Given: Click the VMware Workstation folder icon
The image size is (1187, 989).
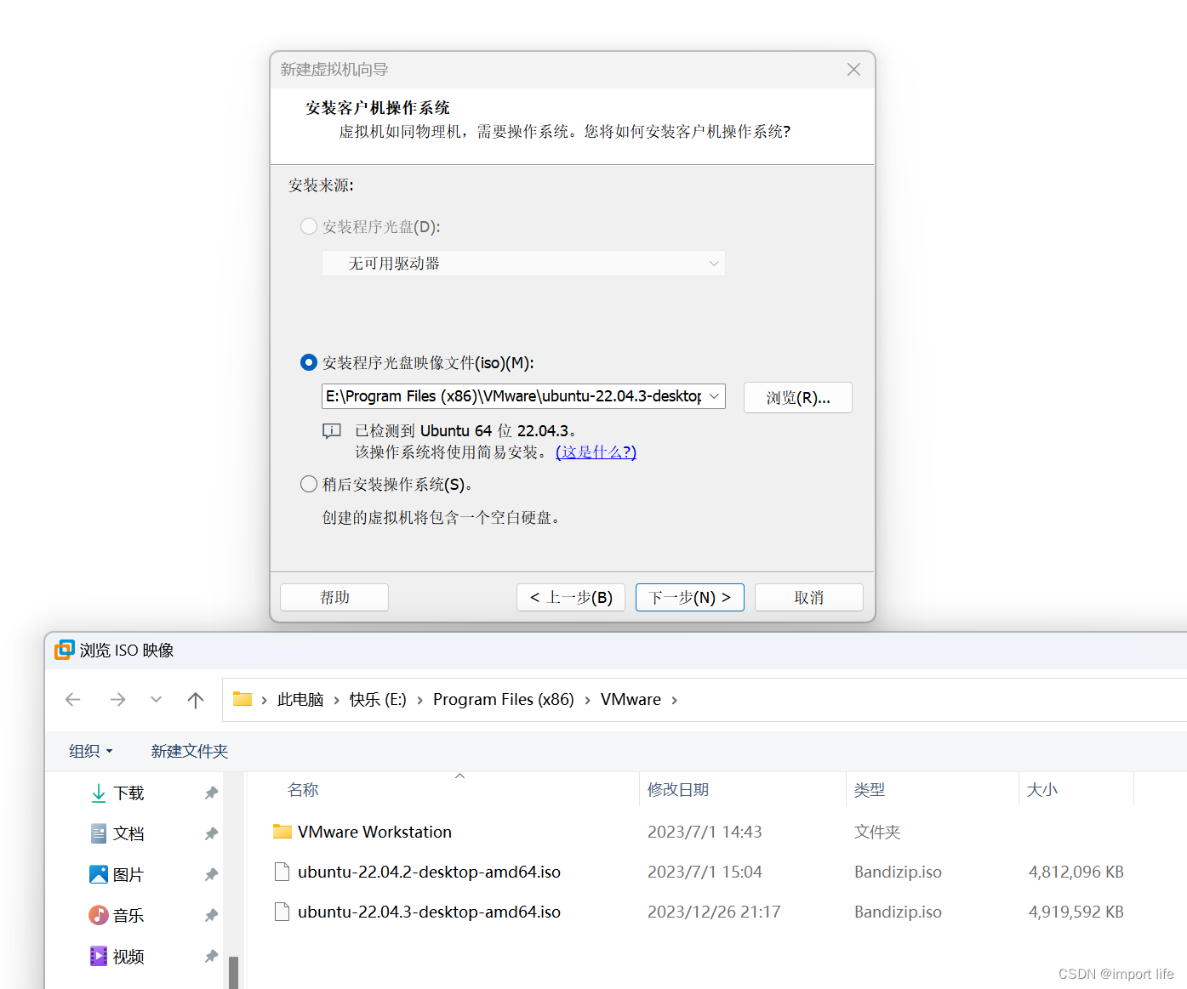Looking at the screenshot, I should click(282, 831).
